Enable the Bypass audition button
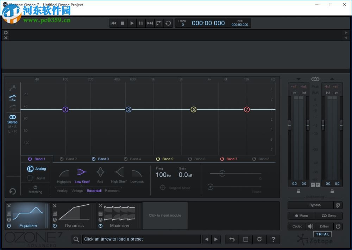This screenshot has width=352, height=250. point(311,205)
